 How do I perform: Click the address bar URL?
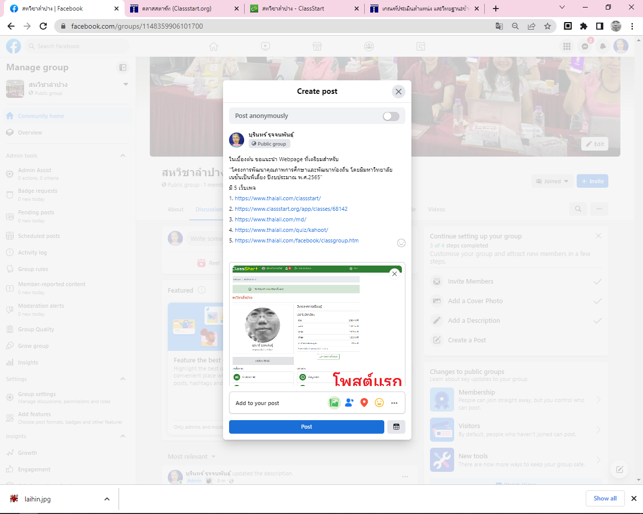click(x=137, y=26)
